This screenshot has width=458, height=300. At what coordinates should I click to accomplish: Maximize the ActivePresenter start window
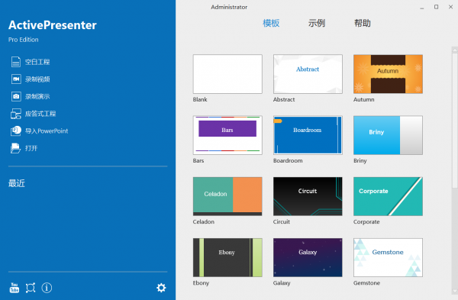point(436,7)
